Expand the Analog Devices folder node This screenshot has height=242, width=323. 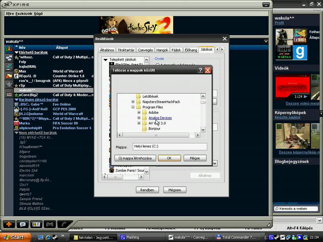click(x=139, y=118)
